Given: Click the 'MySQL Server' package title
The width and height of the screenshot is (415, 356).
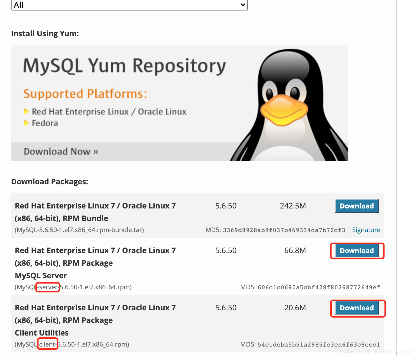Looking at the screenshot, I should point(41,276).
